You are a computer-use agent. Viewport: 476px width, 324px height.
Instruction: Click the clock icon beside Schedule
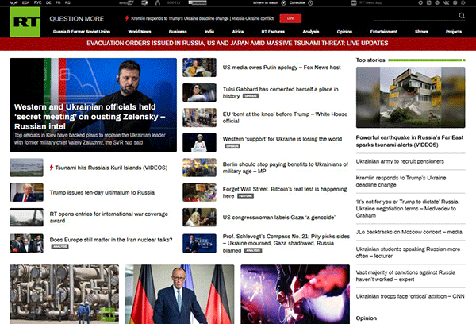(x=310, y=2)
